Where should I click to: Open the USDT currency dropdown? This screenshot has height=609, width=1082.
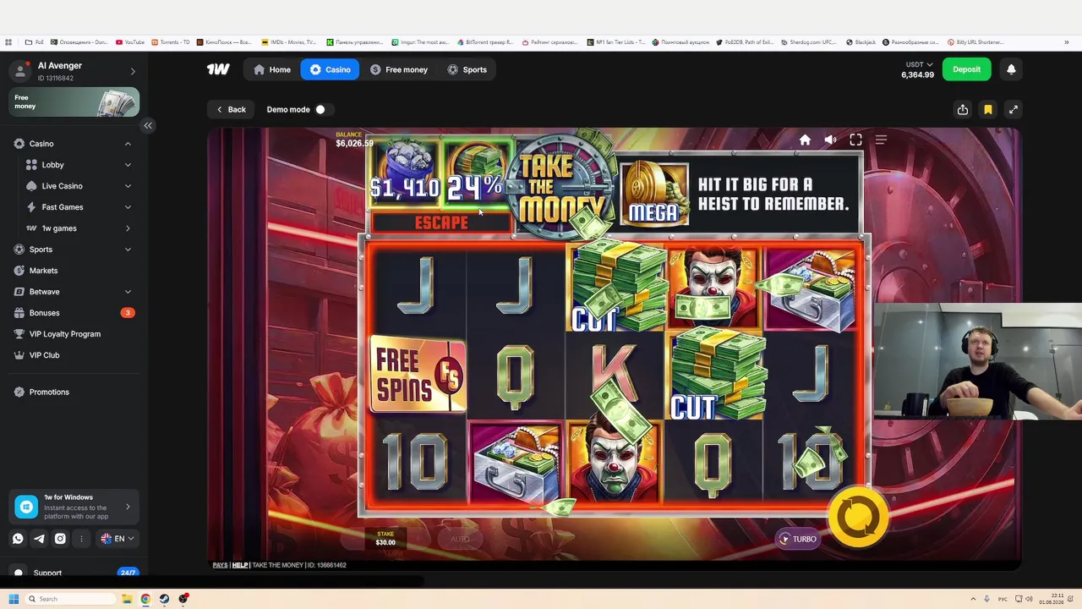tap(919, 64)
